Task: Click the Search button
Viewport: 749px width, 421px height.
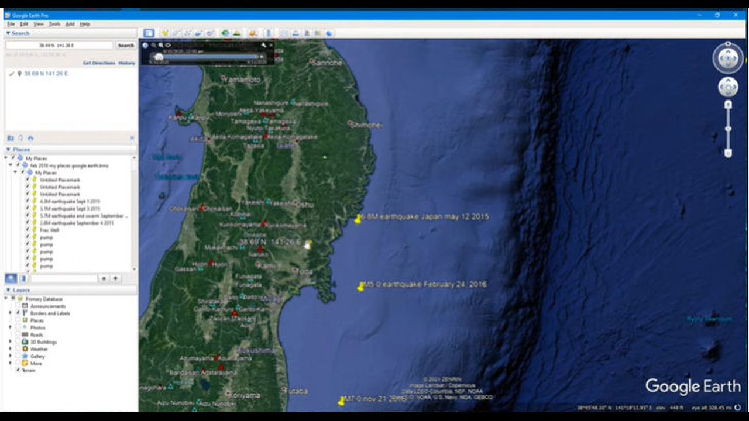Action: pyautogui.click(x=126, y=45)
